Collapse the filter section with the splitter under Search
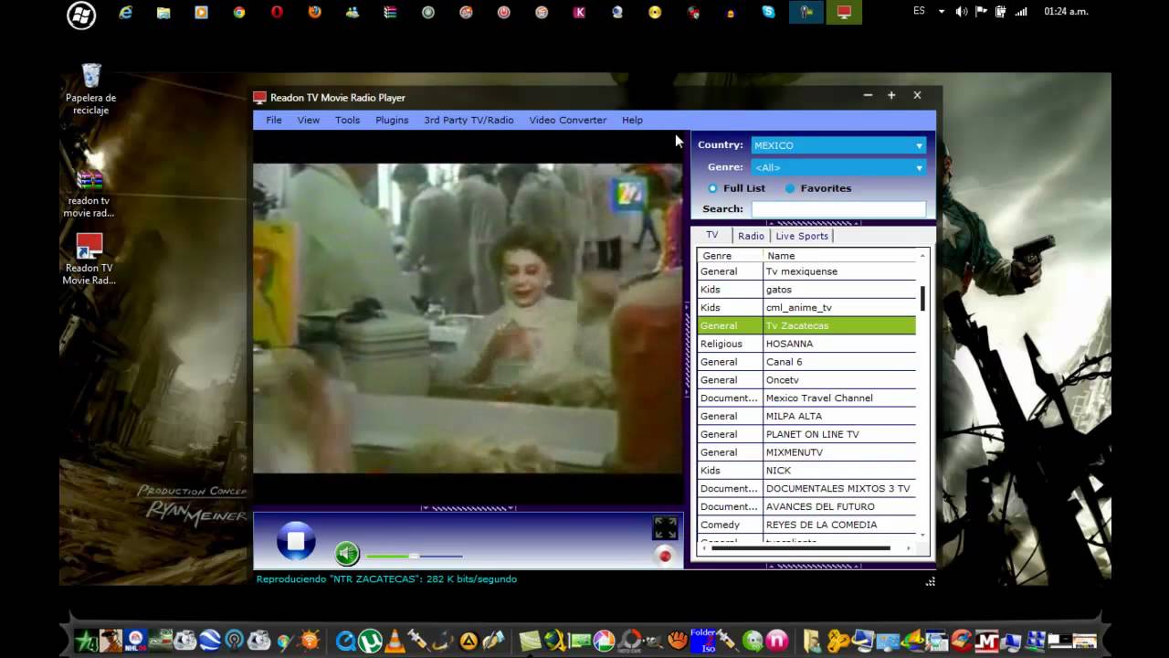Viewport: 1169px width, 658px height. [x=813, y=223]
